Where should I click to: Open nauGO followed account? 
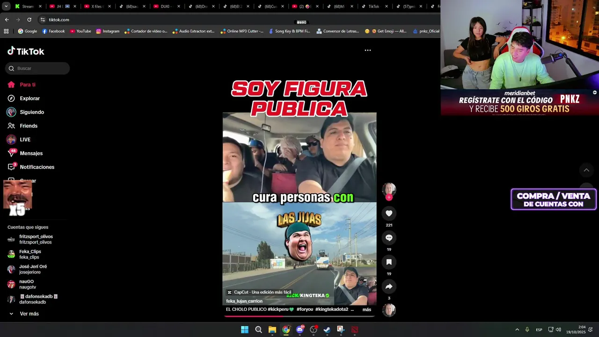(22, 284)
